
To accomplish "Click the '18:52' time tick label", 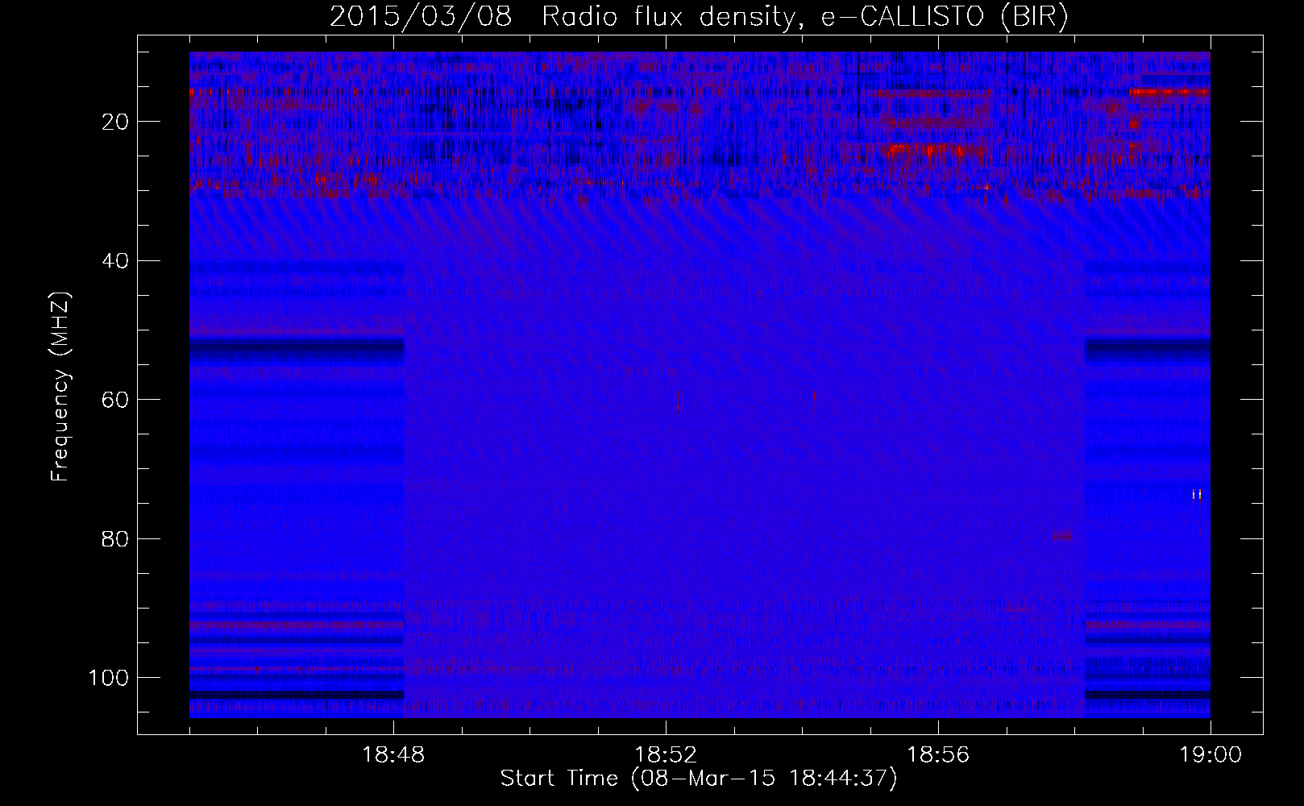I will (x=666, y=755).
